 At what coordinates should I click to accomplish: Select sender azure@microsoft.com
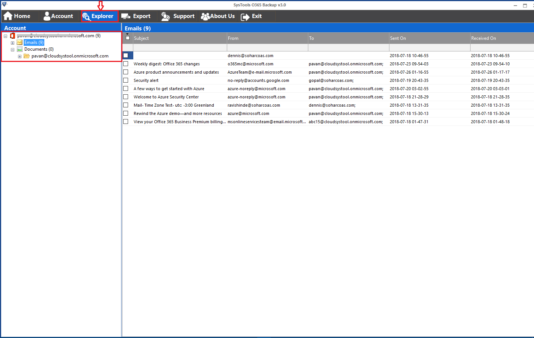coord(248,113)
